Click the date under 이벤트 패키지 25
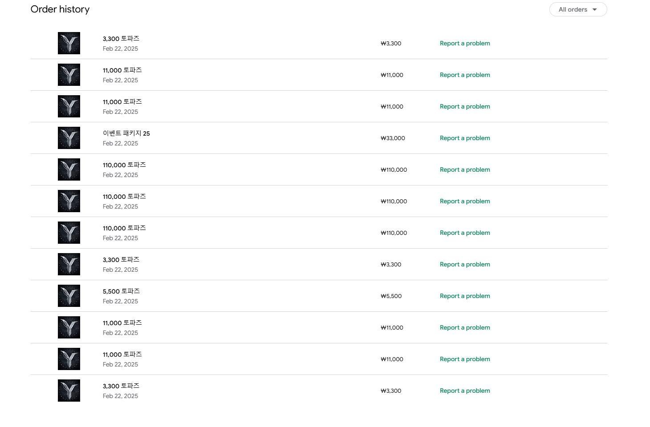The image size is (650, 427). (120, 143)
